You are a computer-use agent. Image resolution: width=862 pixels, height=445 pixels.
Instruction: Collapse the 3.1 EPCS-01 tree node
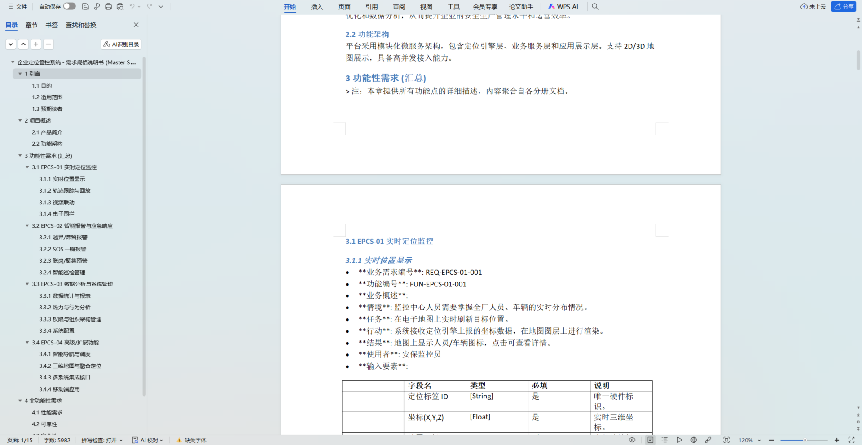(x=27, y=167)
